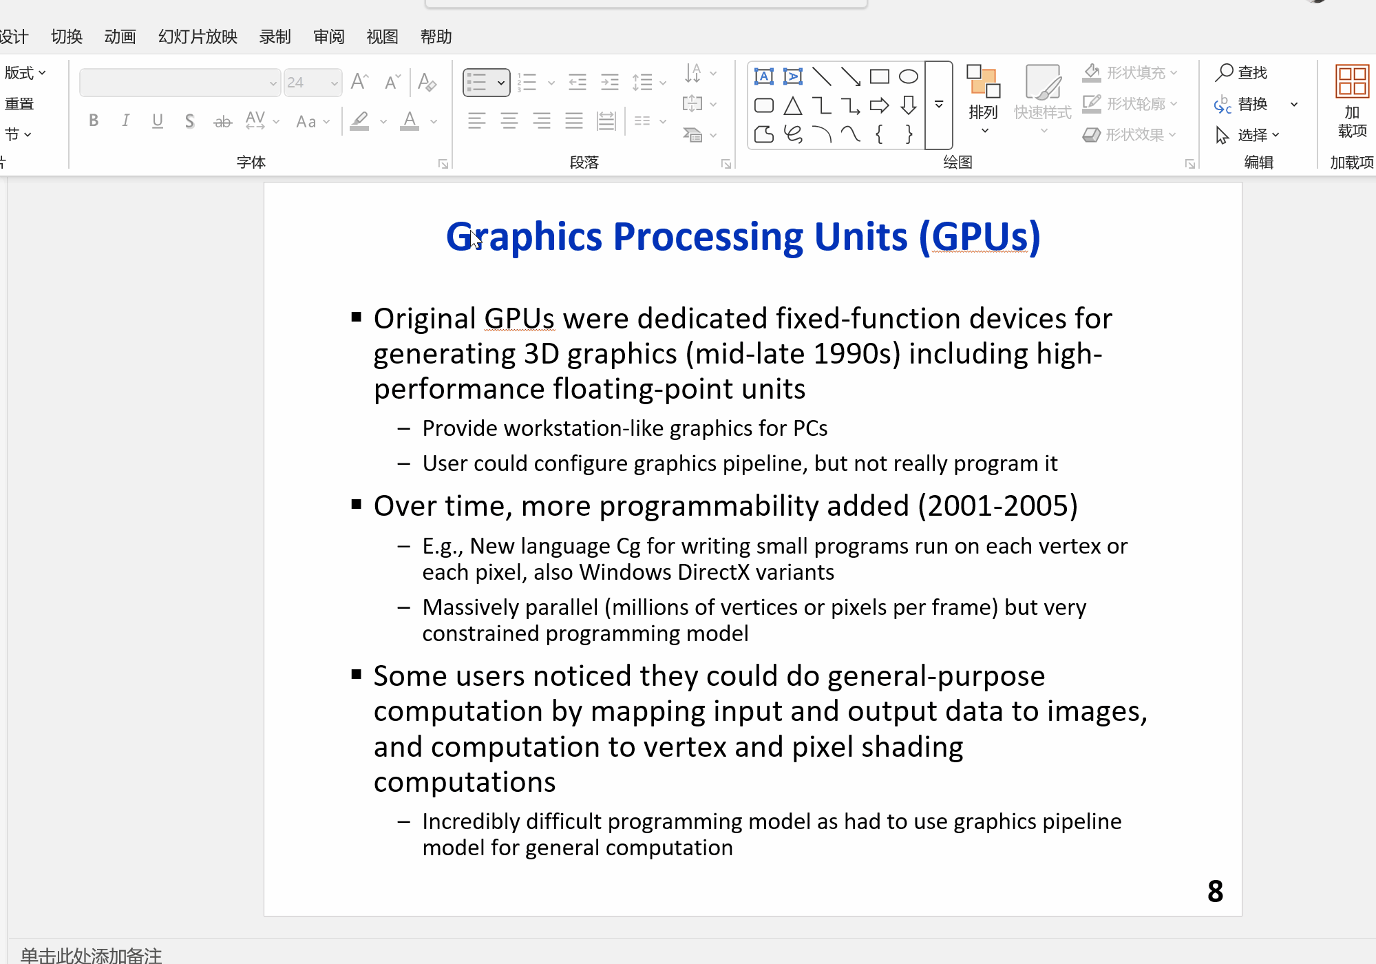Screen dimensions: 1376x964
Task: Toggle italic formatting
Action: (x=125, y=121)
